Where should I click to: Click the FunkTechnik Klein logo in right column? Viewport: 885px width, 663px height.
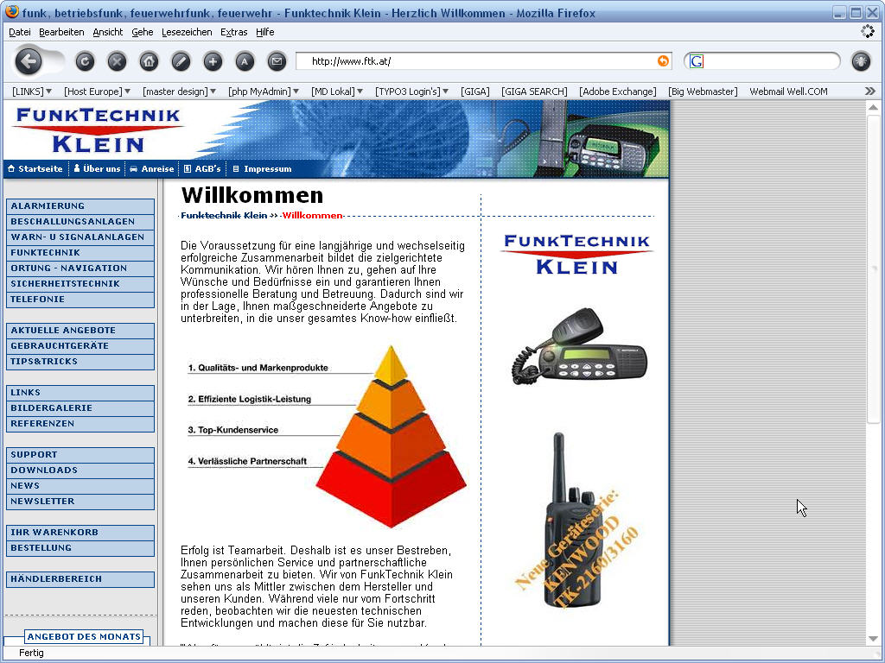coord(576,255)
